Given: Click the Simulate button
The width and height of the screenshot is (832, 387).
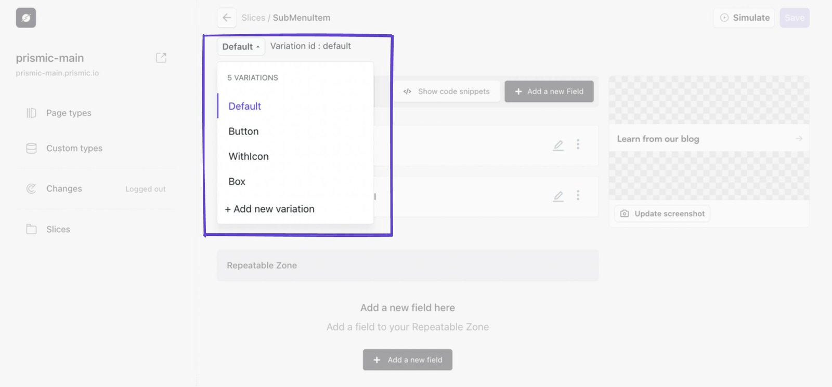Looking at the screenshot, I should 744,18.
